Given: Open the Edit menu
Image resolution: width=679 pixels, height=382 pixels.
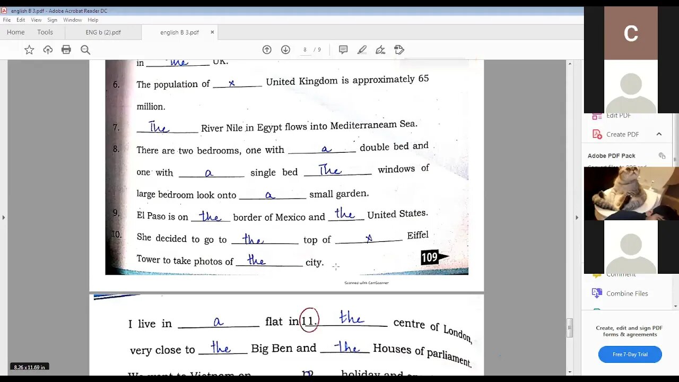Looking at the screenshot, I should [21, 20].
